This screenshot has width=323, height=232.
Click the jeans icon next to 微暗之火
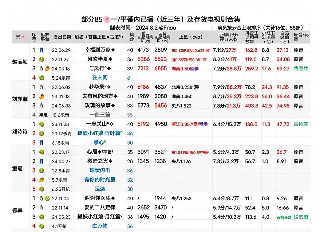(x=41, y=161)
